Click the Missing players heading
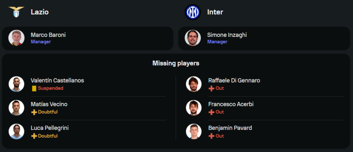 pyautogui.click(x=176, y=63)
